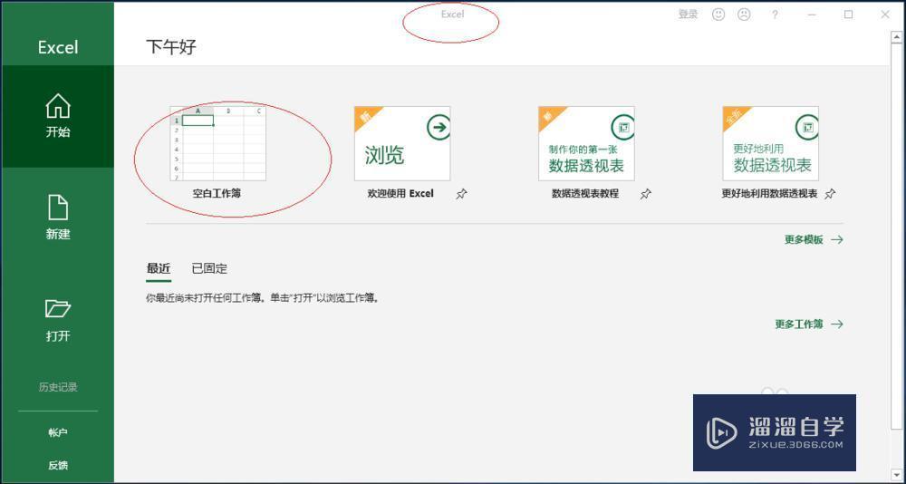Click the 你最近尚未打开任何工作簿 message
This screenshot has height=484, width=906.
click(x=263, y=298)
